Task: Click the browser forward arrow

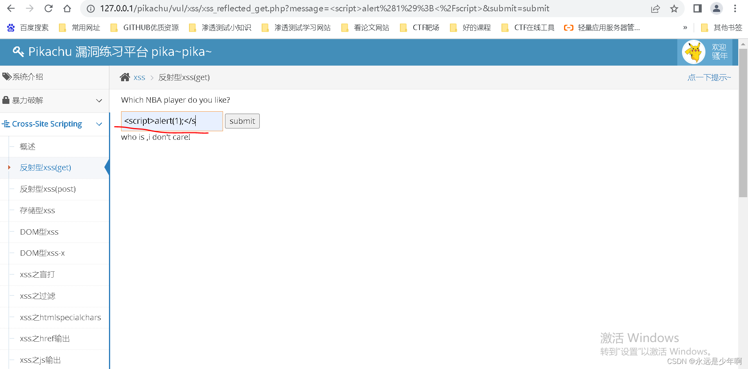Action: coord(30,8)
